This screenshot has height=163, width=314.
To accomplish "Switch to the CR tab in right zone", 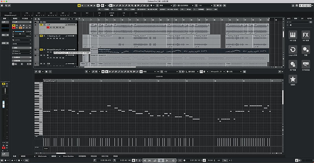I will (302, 18).
